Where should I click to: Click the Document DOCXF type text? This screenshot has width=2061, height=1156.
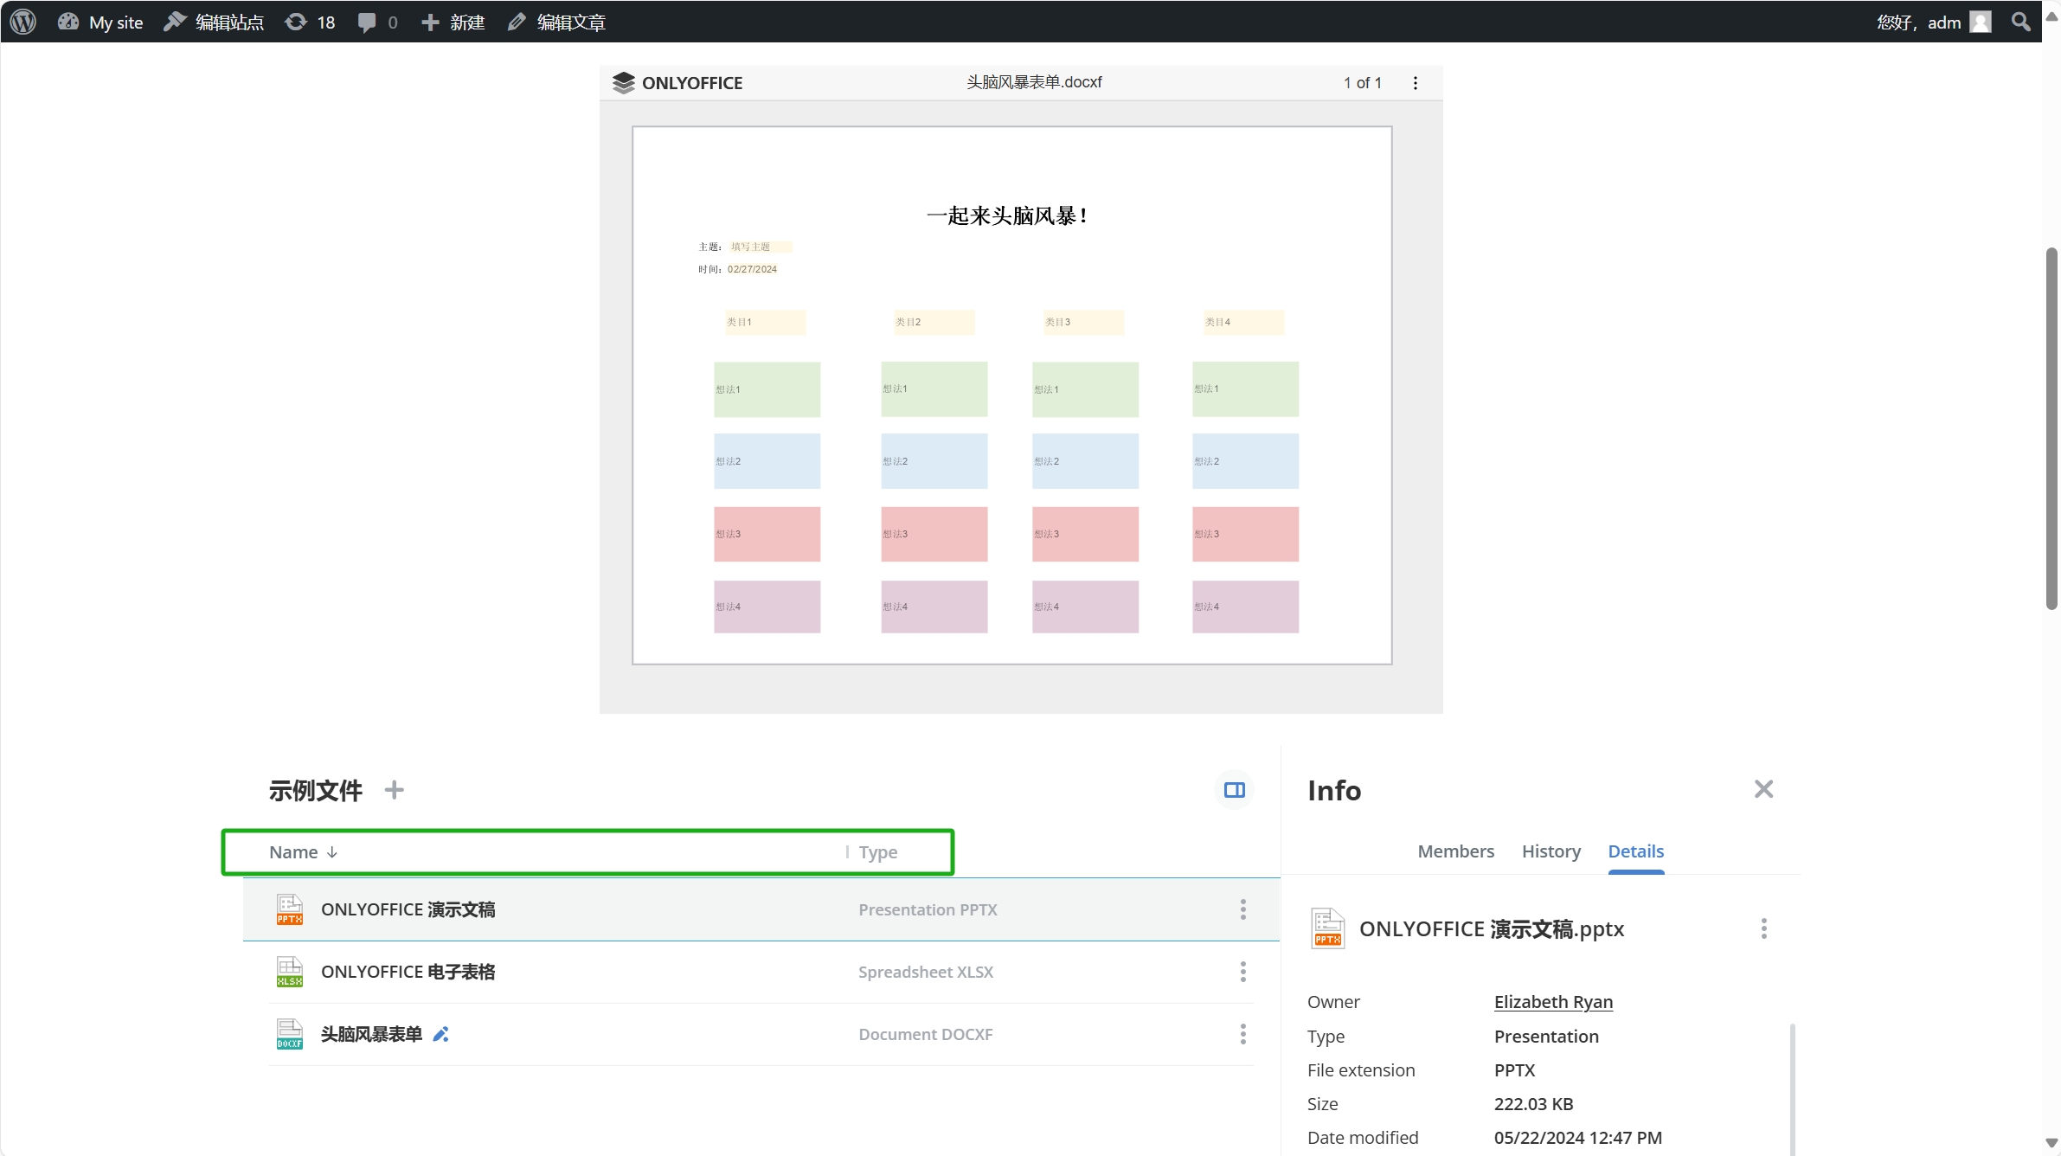[925, 1034]
